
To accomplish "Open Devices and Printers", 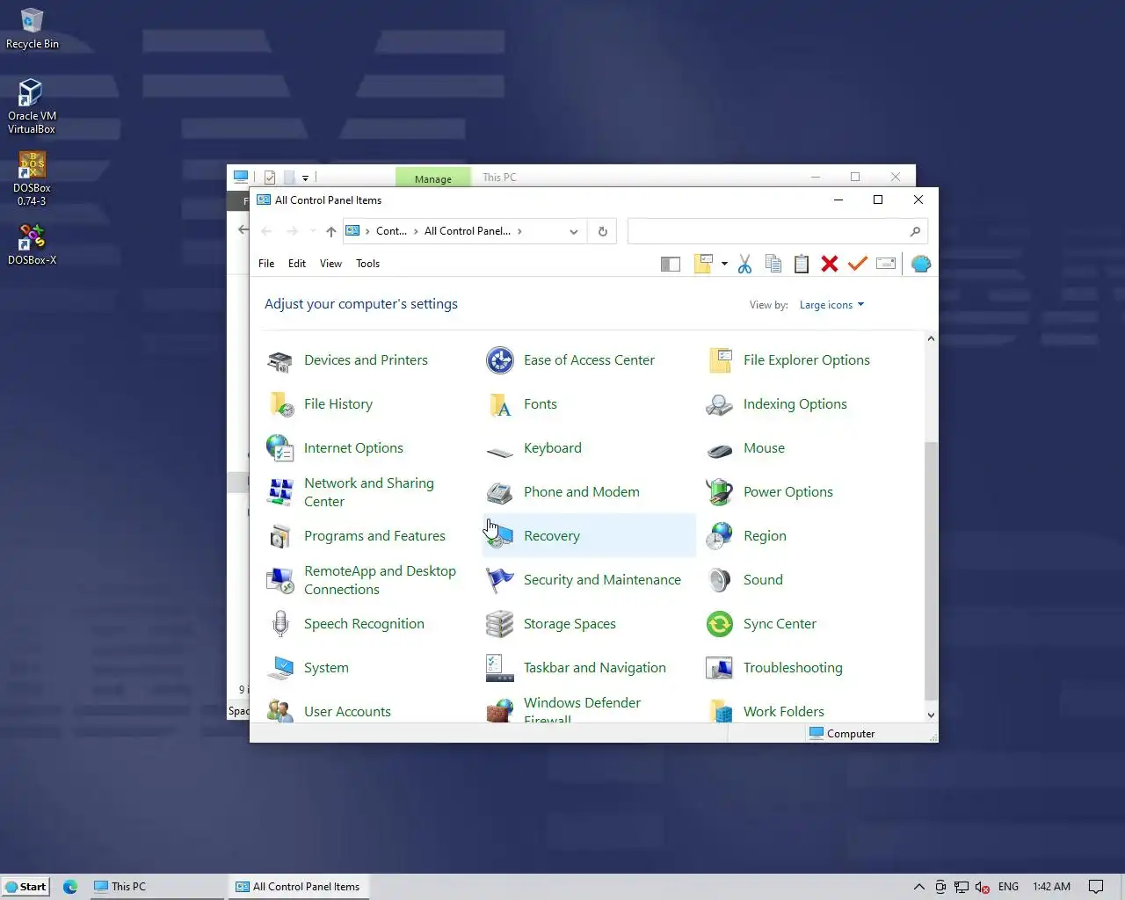I will click(348, 360).
